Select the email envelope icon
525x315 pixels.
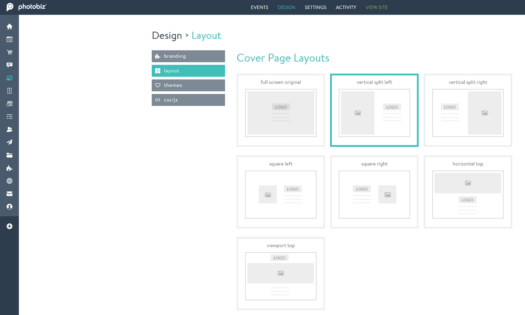9,193
